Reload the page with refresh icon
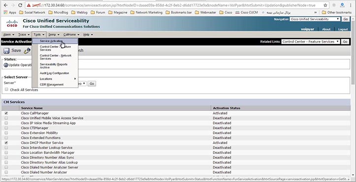Screen dimensions: 356x182 (20, 5)
